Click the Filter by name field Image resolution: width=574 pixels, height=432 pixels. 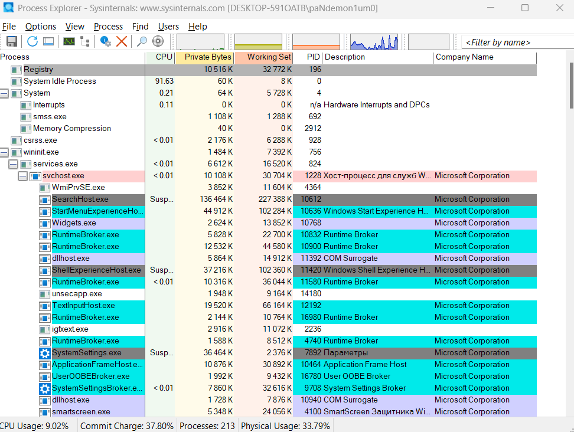(x=518, y=42)
